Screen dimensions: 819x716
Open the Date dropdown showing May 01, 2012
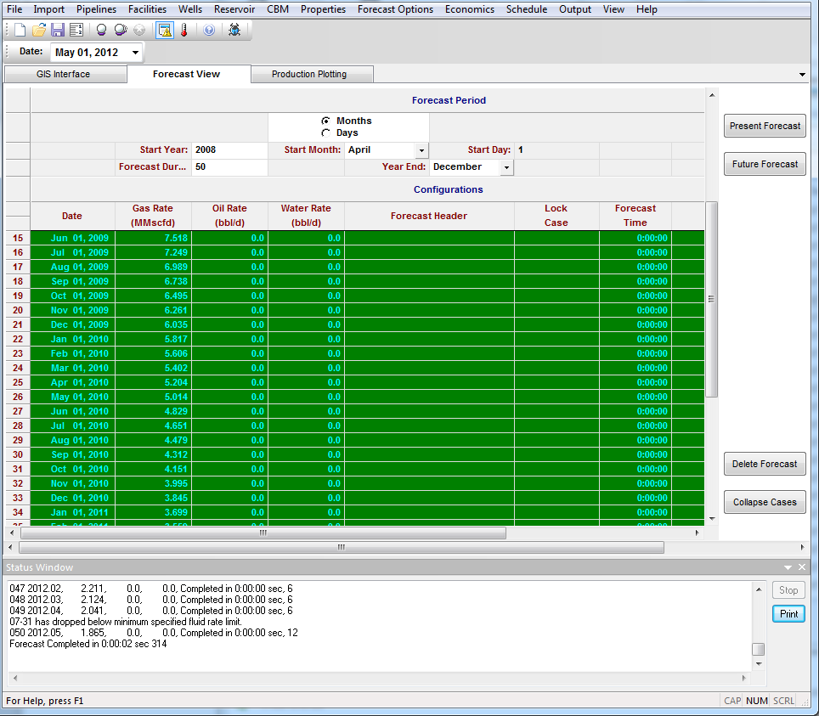click(135, 53)
